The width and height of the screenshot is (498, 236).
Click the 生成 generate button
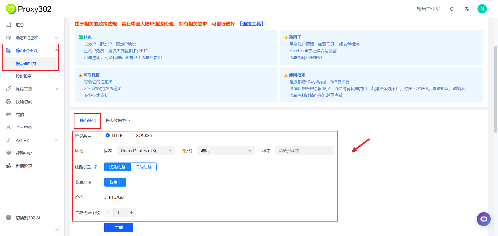point(119,227)
